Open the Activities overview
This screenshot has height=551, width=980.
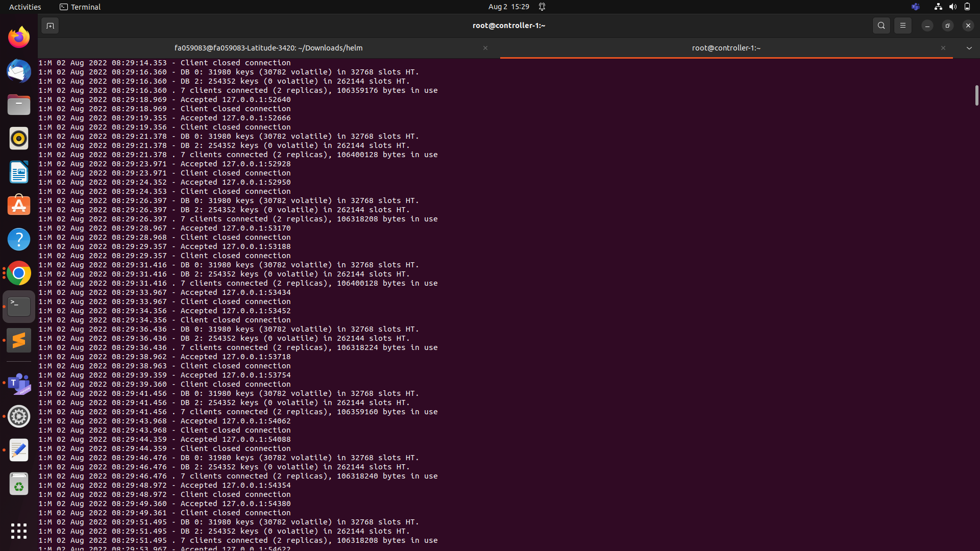point(24,7)
